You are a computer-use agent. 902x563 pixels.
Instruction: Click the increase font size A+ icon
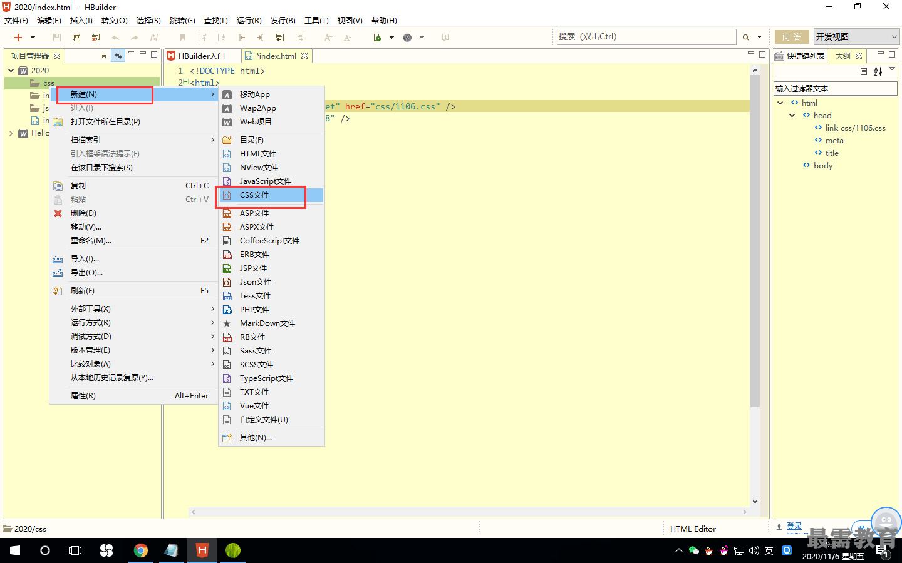coord(328,38)
